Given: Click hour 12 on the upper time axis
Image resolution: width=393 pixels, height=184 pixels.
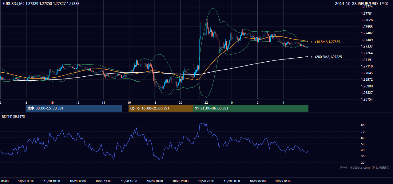Looking at the screenshot, I should click(77, 102).
